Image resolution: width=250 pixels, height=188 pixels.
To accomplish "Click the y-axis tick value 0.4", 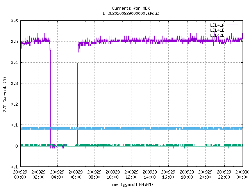I will tap(14, 63).
